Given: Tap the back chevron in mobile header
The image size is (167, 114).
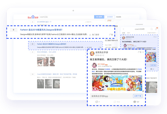Looking at the screenshot, I should point(124,29).
